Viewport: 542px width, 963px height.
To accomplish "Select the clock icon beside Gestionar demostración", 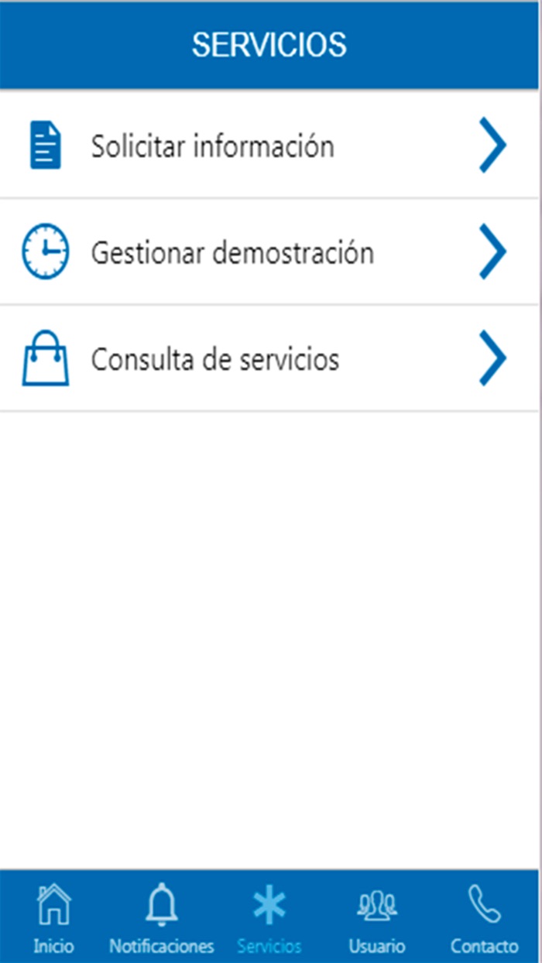I will (x=45, y=251).
